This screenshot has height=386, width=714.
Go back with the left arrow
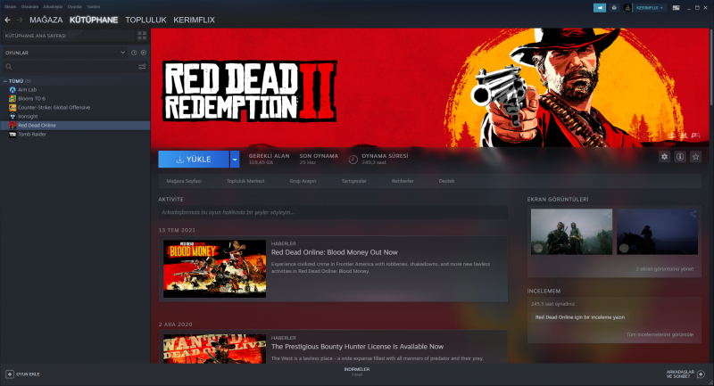click(7, 20)
